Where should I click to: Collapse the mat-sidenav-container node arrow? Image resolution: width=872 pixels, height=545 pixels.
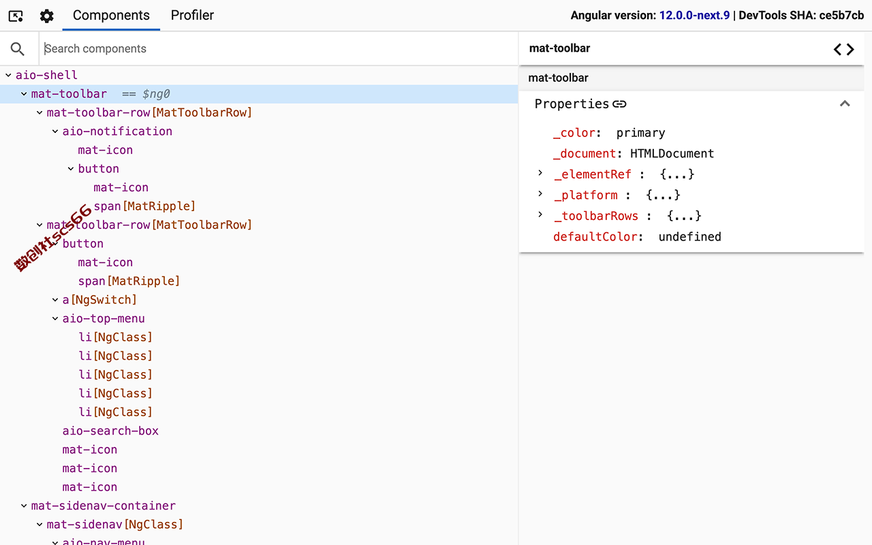(24, 506)
